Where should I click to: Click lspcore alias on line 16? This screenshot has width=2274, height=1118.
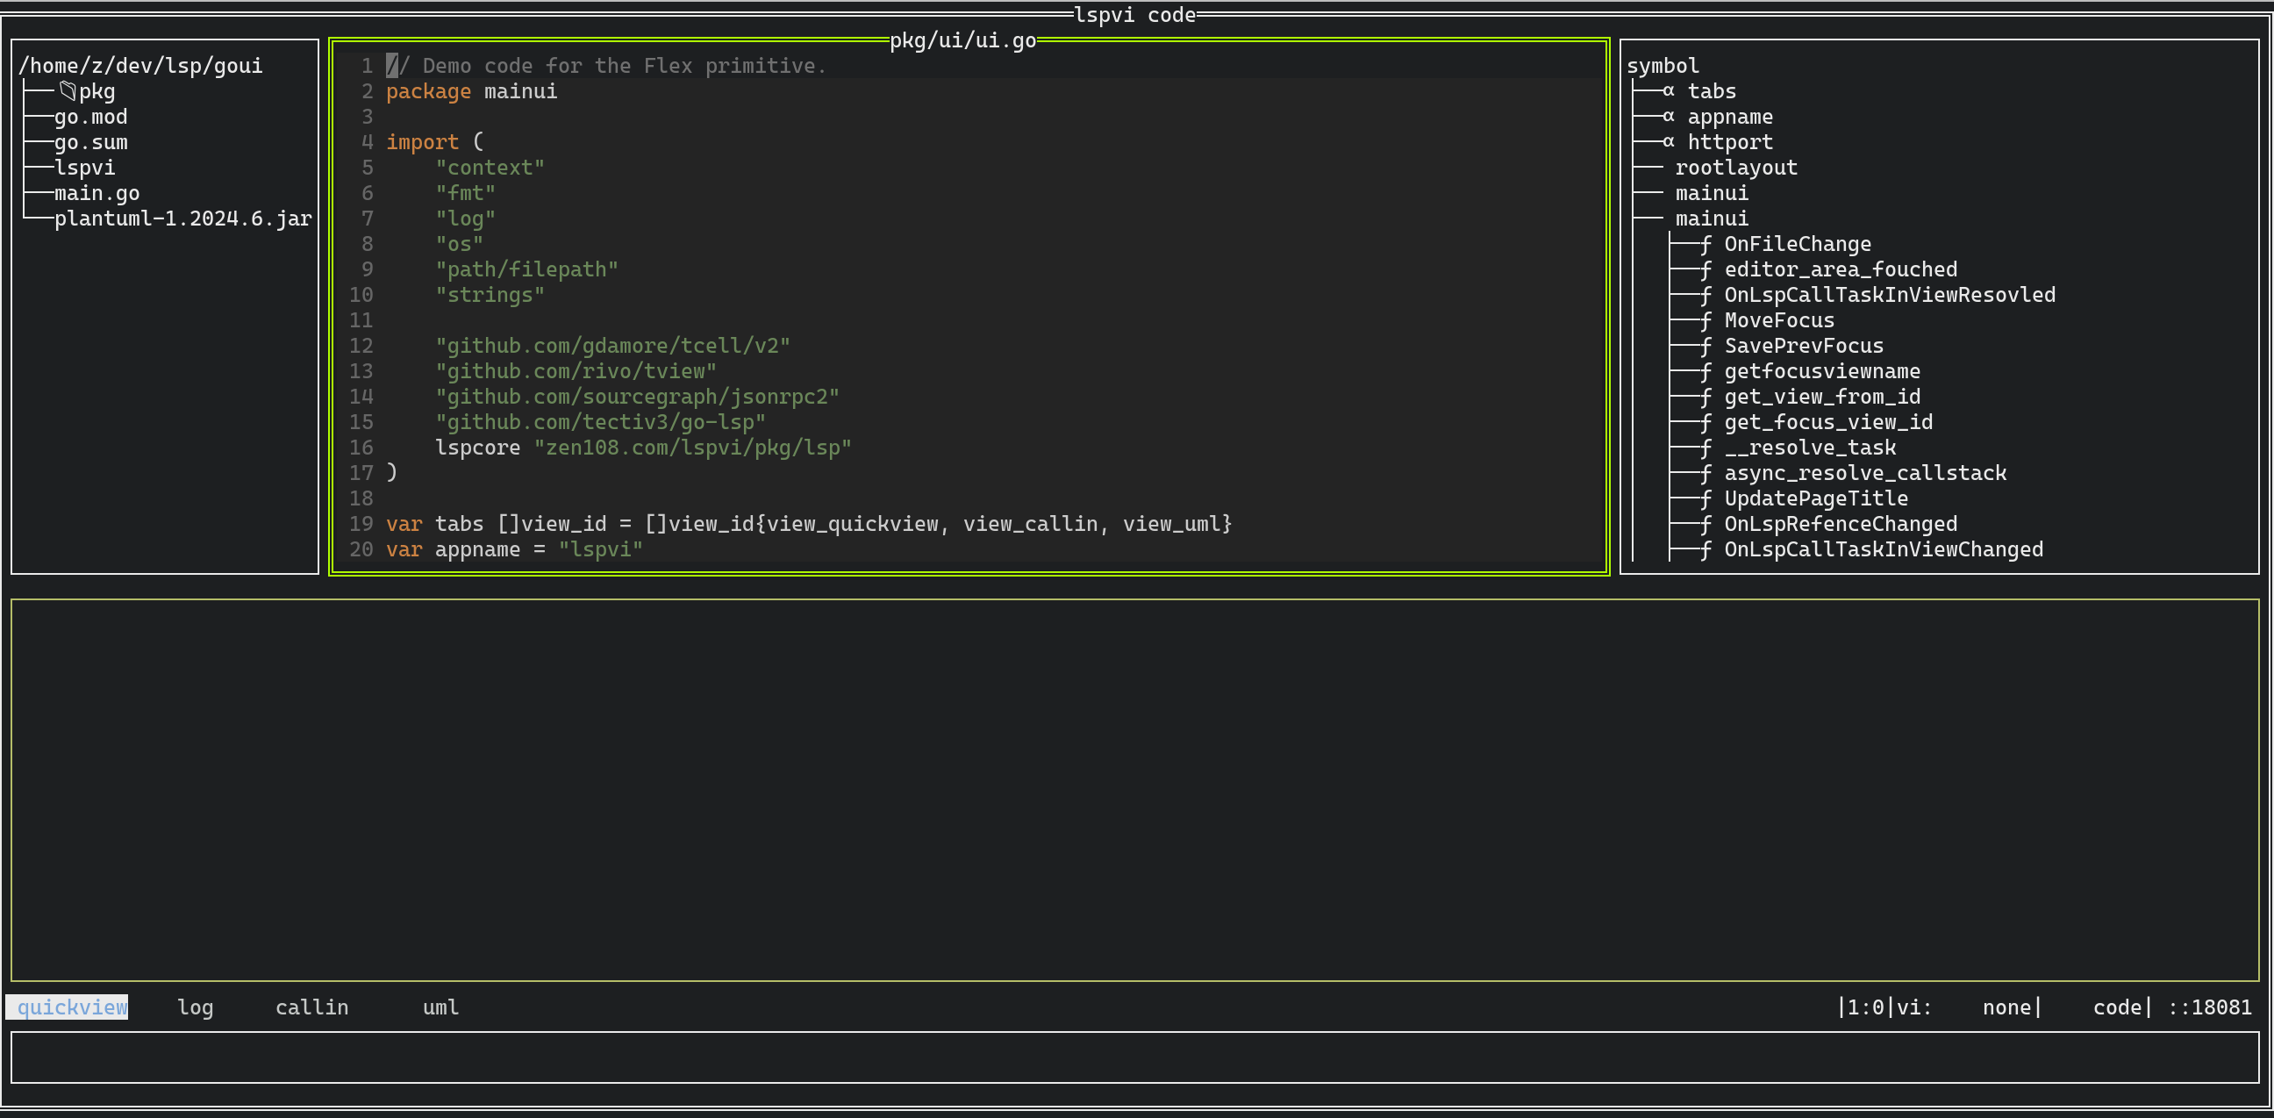coord(477,448)
